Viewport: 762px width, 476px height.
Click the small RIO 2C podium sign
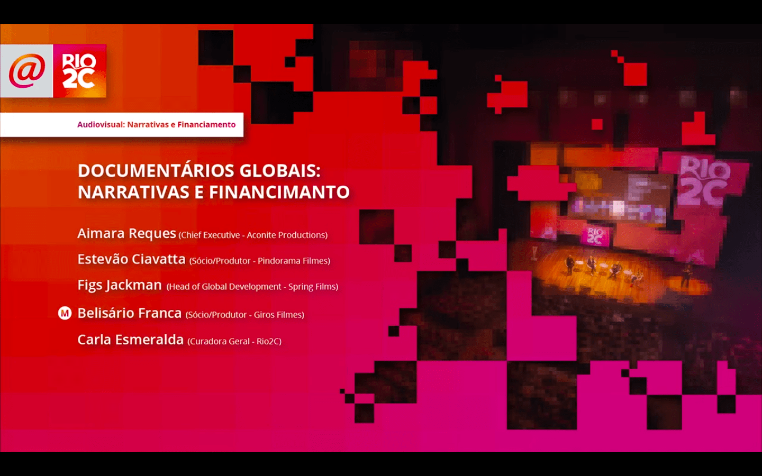pyautogui.click(x=594, y=236)
